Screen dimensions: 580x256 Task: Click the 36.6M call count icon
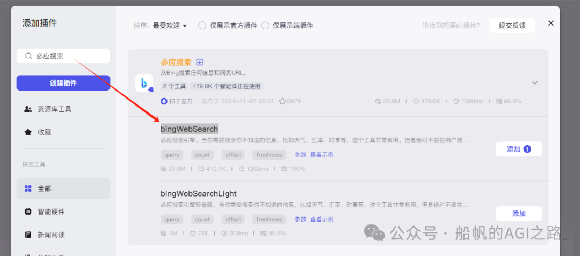point(378,101)
